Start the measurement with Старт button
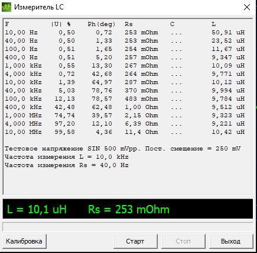Image resolution: width=257 pixels, height=253 pixels. pyautogui.click(x=135, y=241)
